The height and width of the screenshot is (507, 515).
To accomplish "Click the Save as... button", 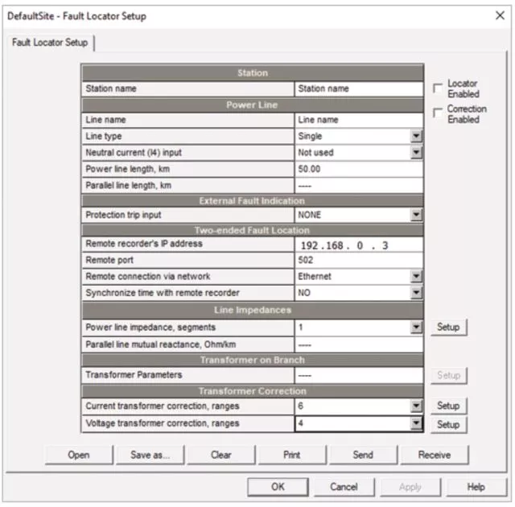I will pyautogui.click(x=150, y=455).
